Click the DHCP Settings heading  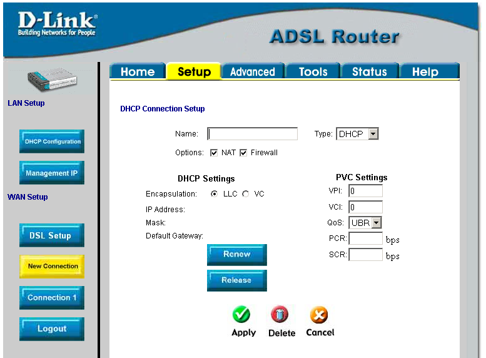(206, 179)
